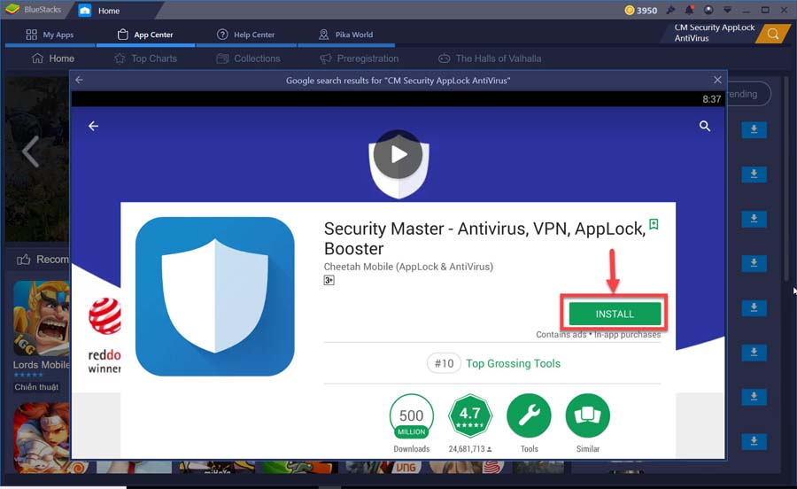Image resolution: width=797 pixels, height=489 pixels.
Task: Open The Halls of Valhalla section
Action: click(490, 58)
